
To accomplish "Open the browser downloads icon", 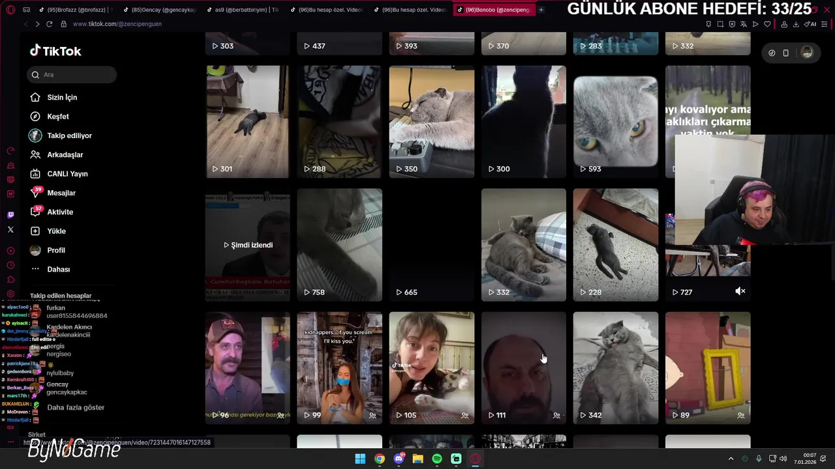I will [797, 24].
